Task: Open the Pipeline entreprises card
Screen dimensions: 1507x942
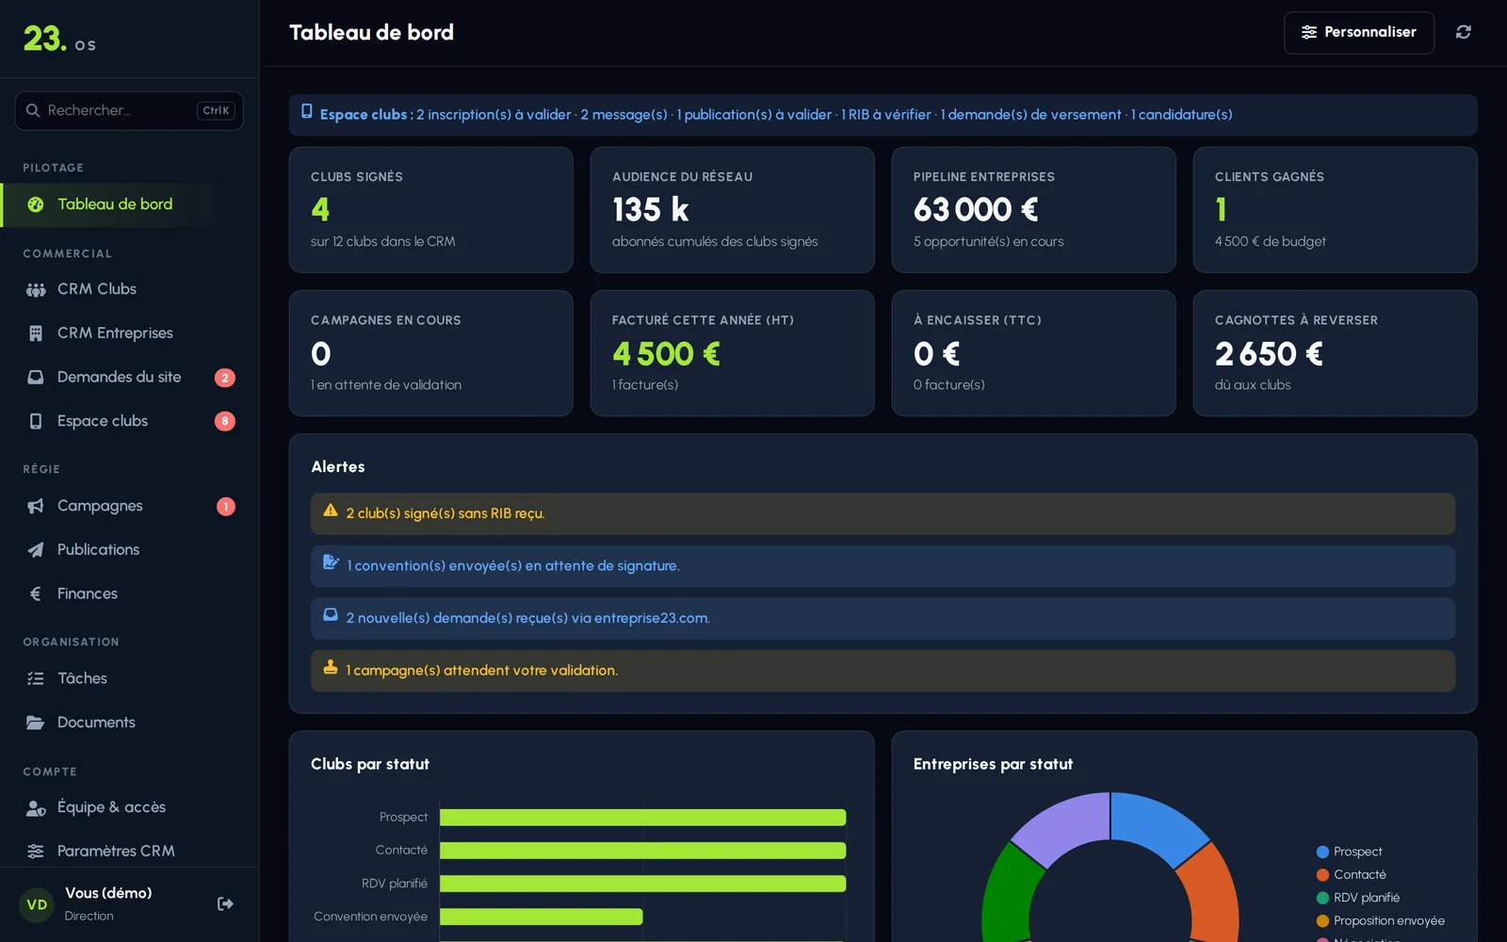Action: 1034,210
